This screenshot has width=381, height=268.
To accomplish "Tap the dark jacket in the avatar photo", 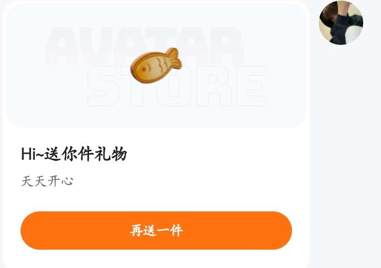I will click(347, 28).
